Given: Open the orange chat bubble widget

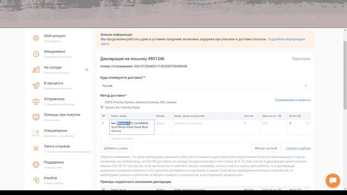Looking at the screenshot, I should click(332, 180).
